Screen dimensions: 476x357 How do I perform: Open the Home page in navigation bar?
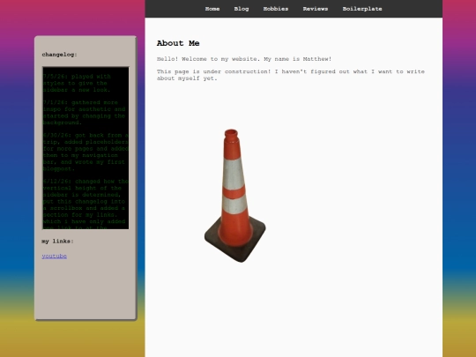point(212,9)
